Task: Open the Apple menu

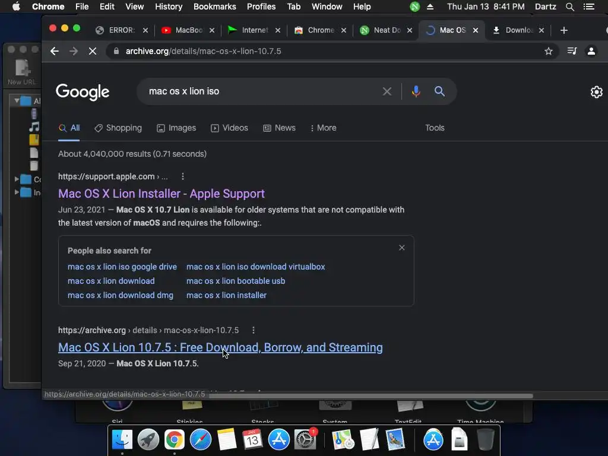Action: pos(16,7)
